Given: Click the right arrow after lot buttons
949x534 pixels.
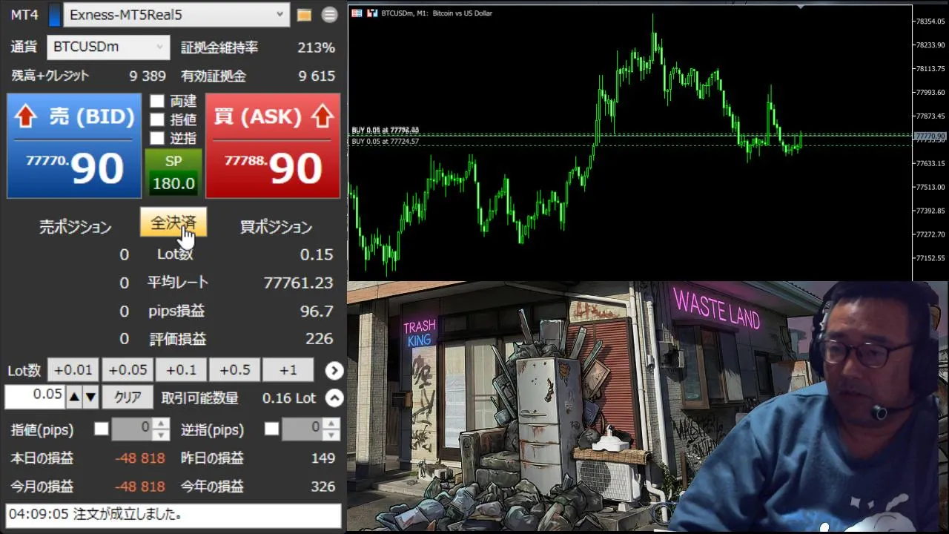Looking at the screenshot, I should pos(334,370).
